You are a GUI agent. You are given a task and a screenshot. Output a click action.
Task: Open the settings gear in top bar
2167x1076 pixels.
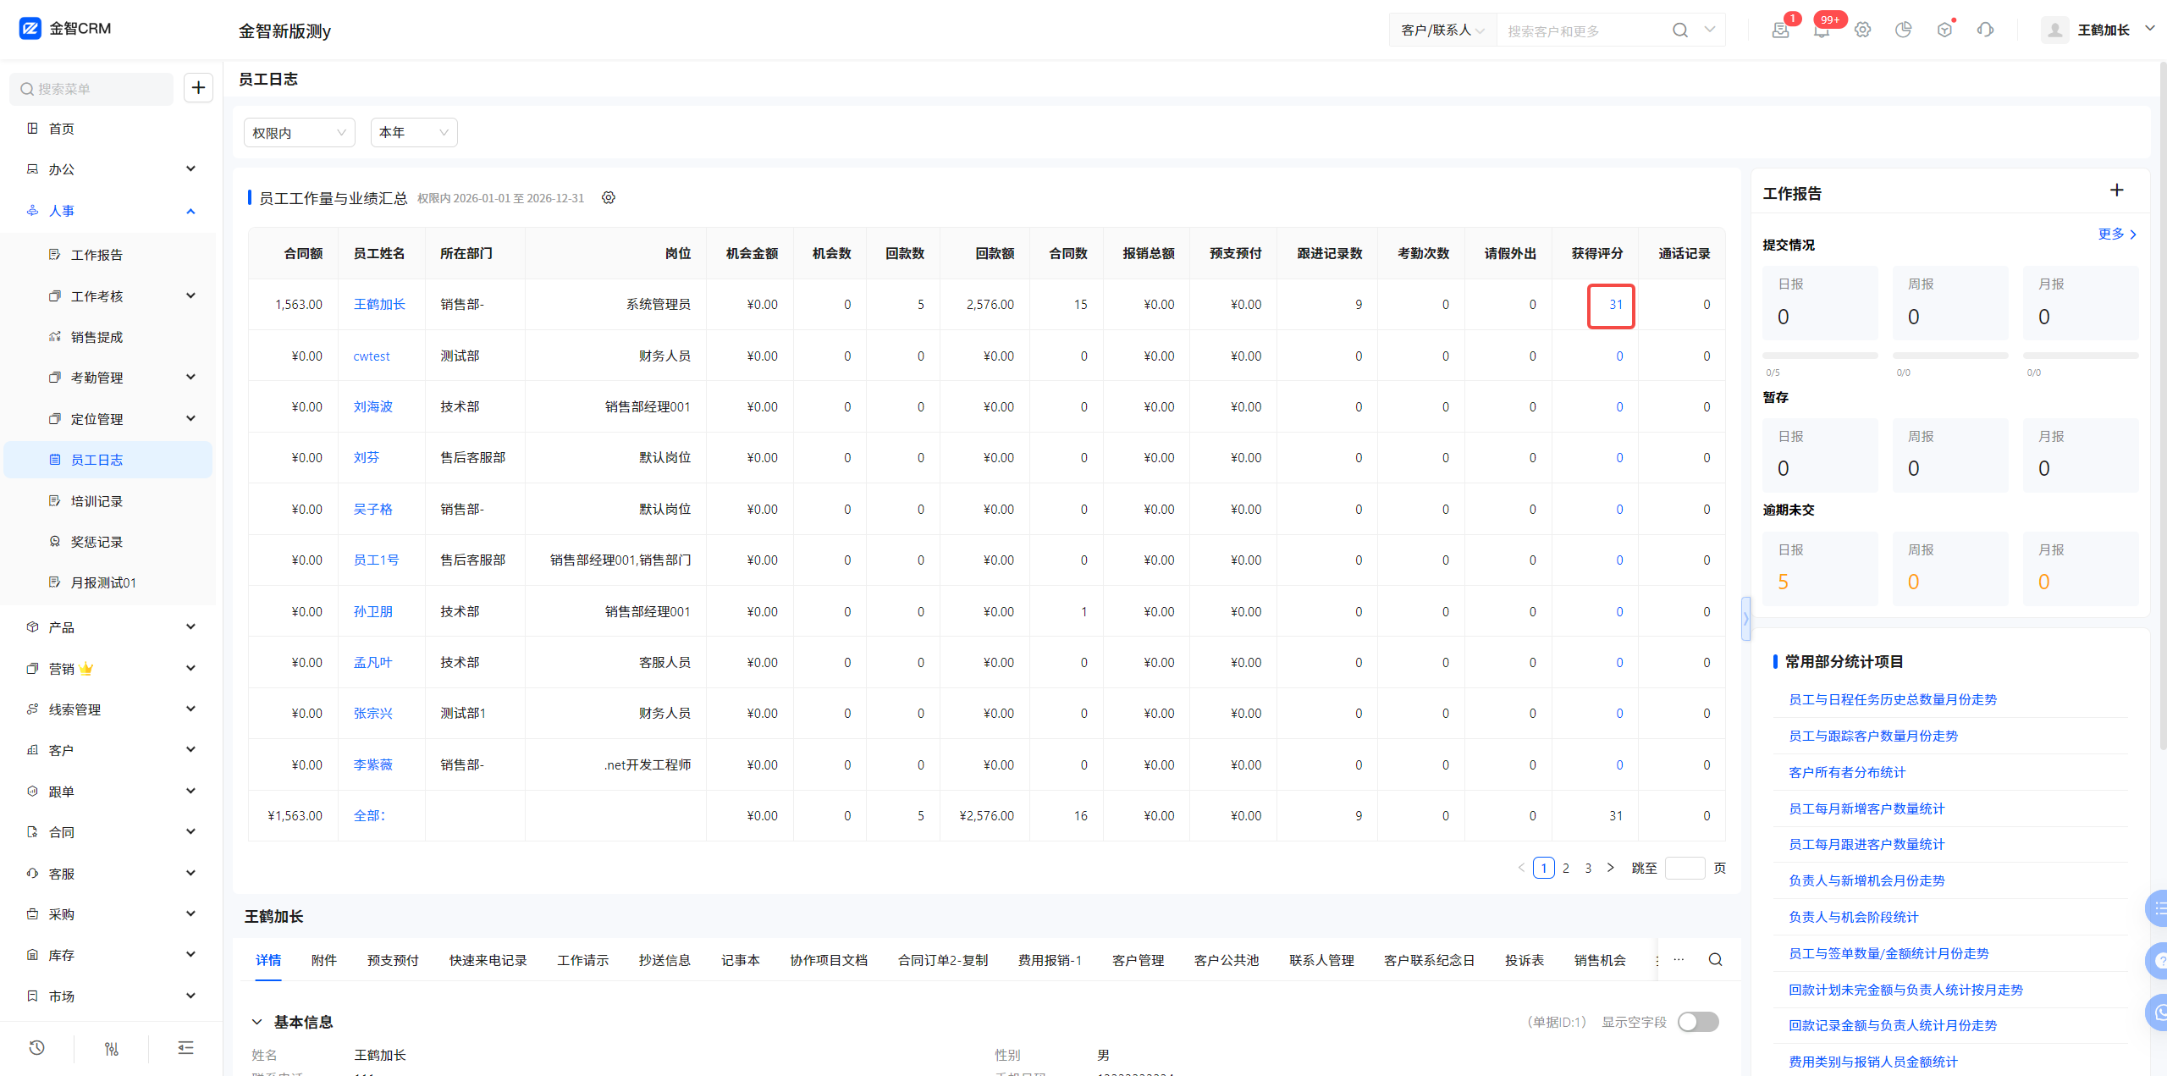(x=1862, y=30)
